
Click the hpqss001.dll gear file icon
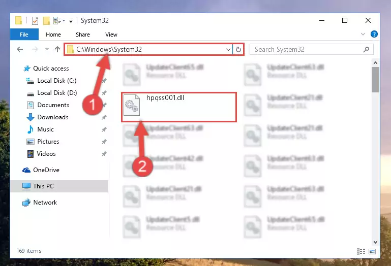coord(132,105)
